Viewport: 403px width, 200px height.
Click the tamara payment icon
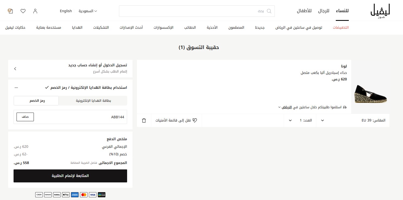(x=48, y=195)
